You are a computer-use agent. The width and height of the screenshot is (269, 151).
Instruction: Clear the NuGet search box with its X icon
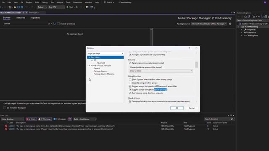click(49, 23)
